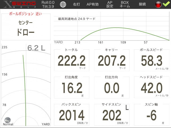Select the ボールスピード 58.3 panel
This screenshot has height=128, width=171.
click(x=151, y=60)
